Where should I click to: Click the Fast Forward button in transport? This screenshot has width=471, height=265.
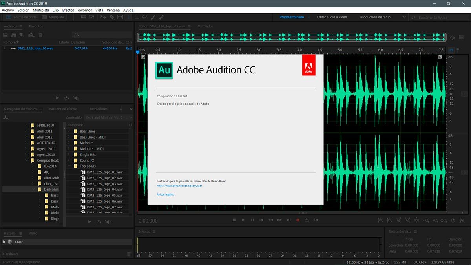coord(279,220)
